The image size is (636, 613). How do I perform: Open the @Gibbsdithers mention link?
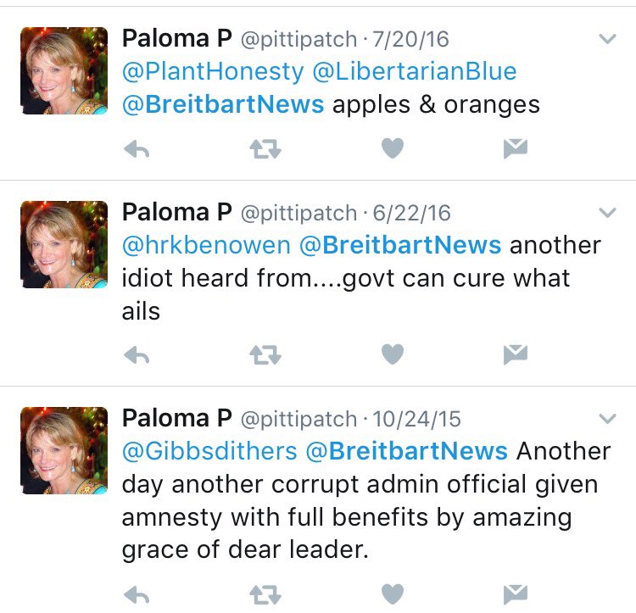(209, 451)
